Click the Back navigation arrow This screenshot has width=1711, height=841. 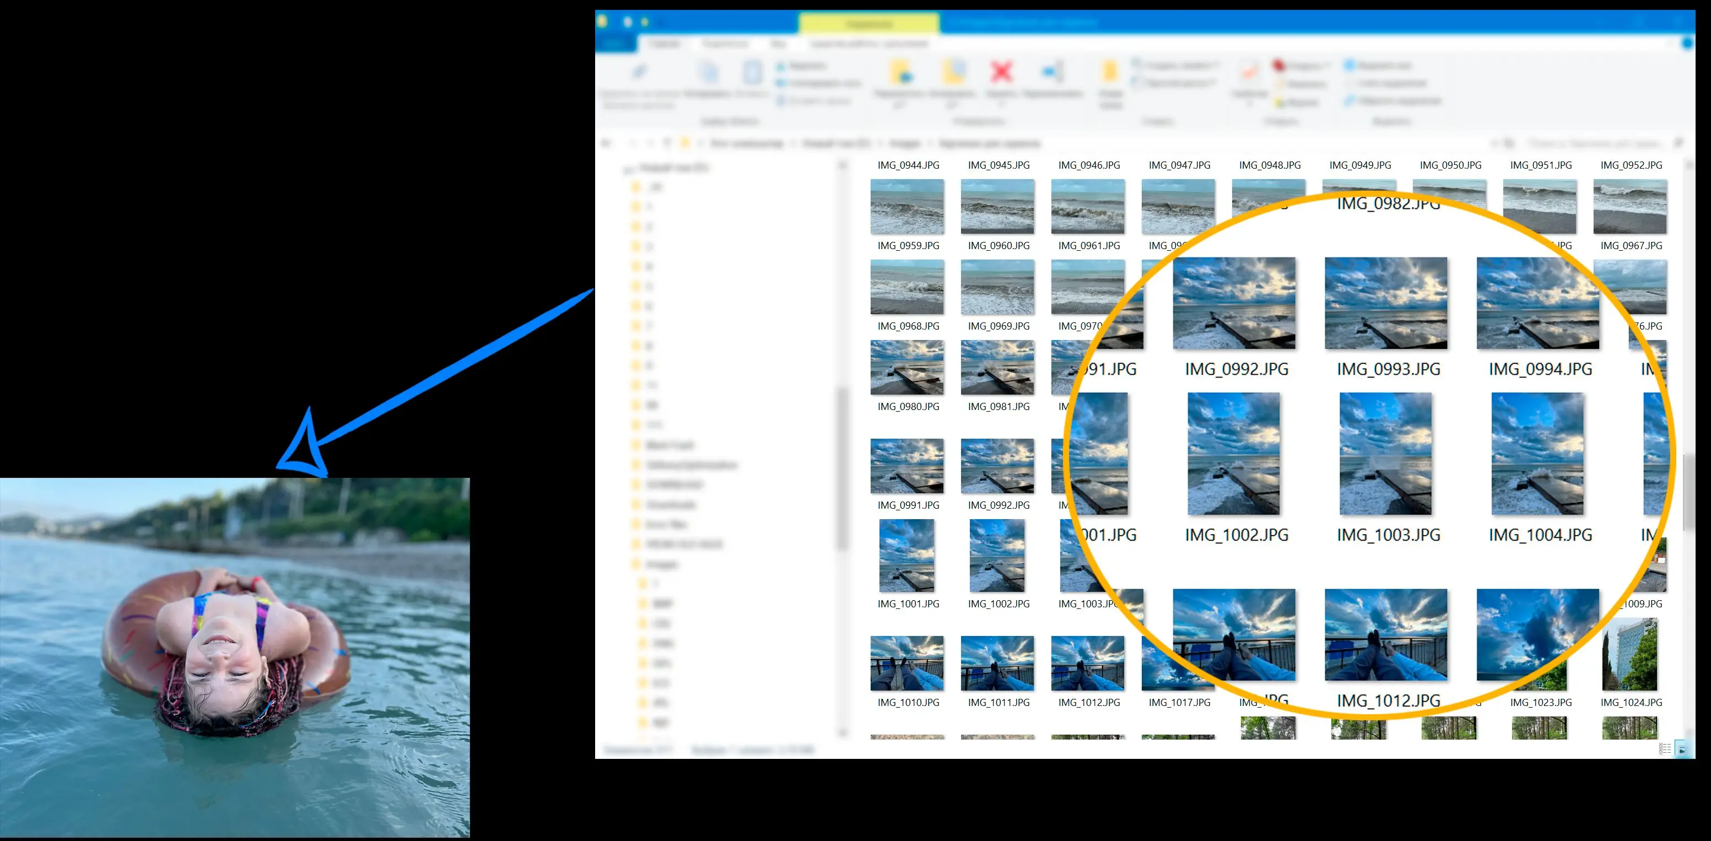pyautogui.click(x=606, y=143)
